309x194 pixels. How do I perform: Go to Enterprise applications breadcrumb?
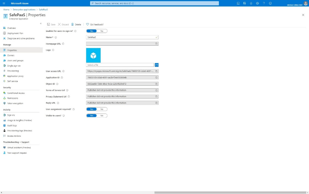point(24,9)
